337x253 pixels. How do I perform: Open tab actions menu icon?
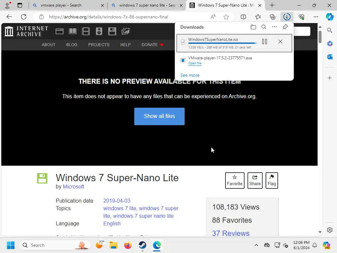[19, 5]
